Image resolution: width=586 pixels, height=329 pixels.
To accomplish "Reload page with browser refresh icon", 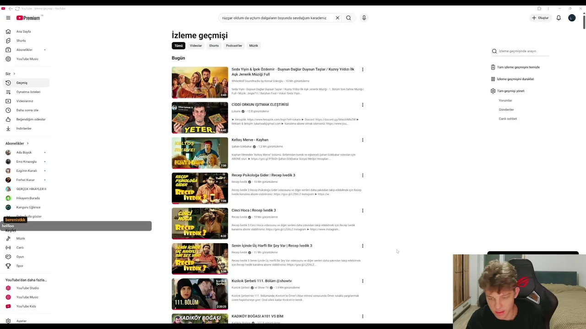I will (17, 8).
